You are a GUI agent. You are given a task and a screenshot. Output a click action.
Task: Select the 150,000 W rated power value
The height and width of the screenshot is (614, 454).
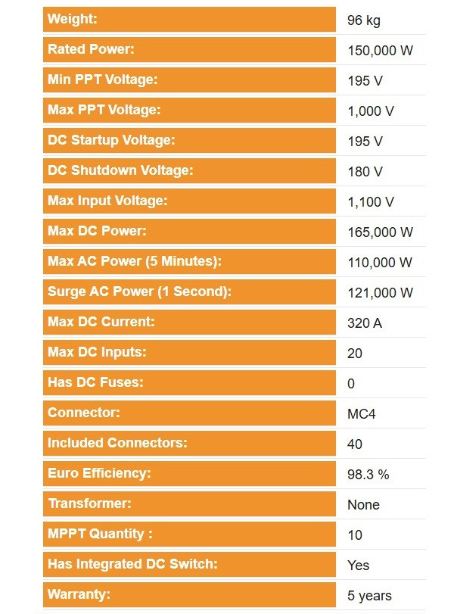point(380,51)
